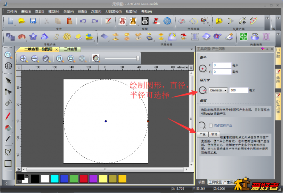The height and width of the screenshot is (193, 283).
Task: Redo action with blue arrow icon
Action: tap(95, 21)
